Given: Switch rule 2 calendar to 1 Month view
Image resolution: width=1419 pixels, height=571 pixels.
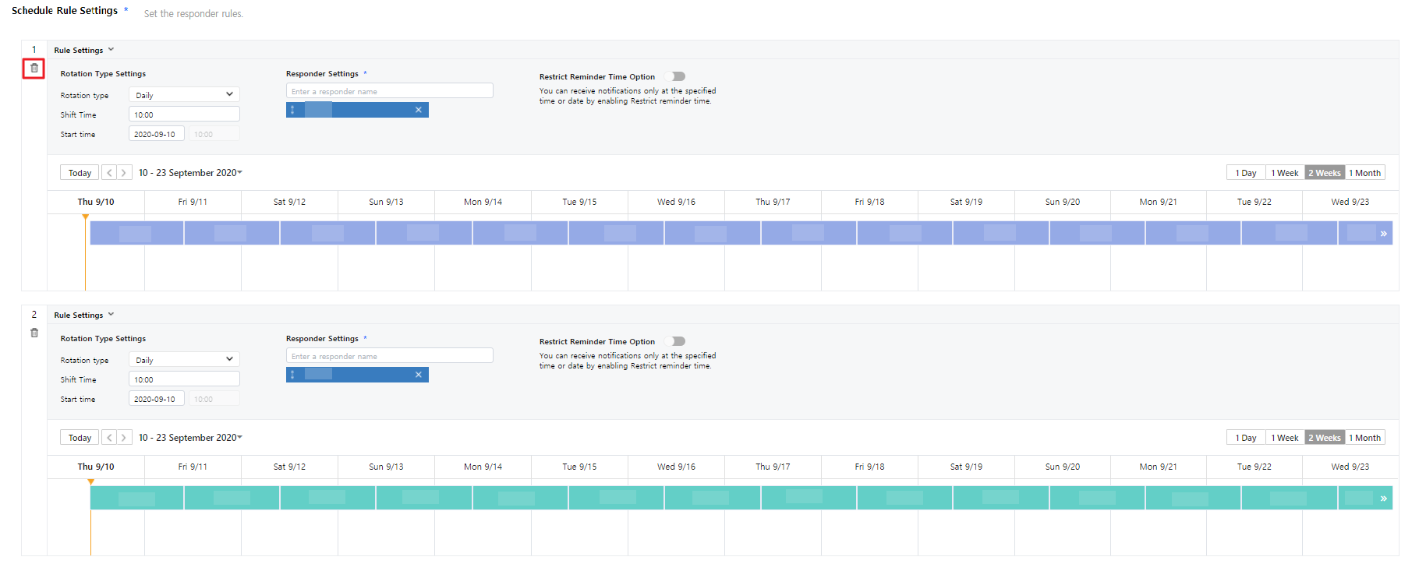Looking at the screenshot, I should [1364, 438].
